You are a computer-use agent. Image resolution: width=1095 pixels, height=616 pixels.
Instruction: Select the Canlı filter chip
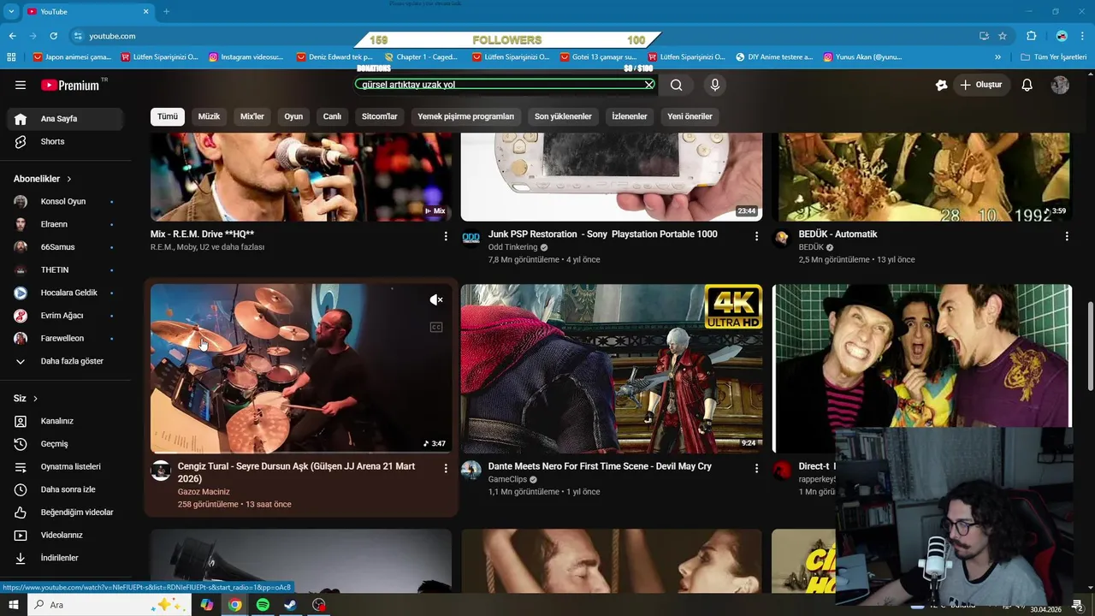[332, 116]
